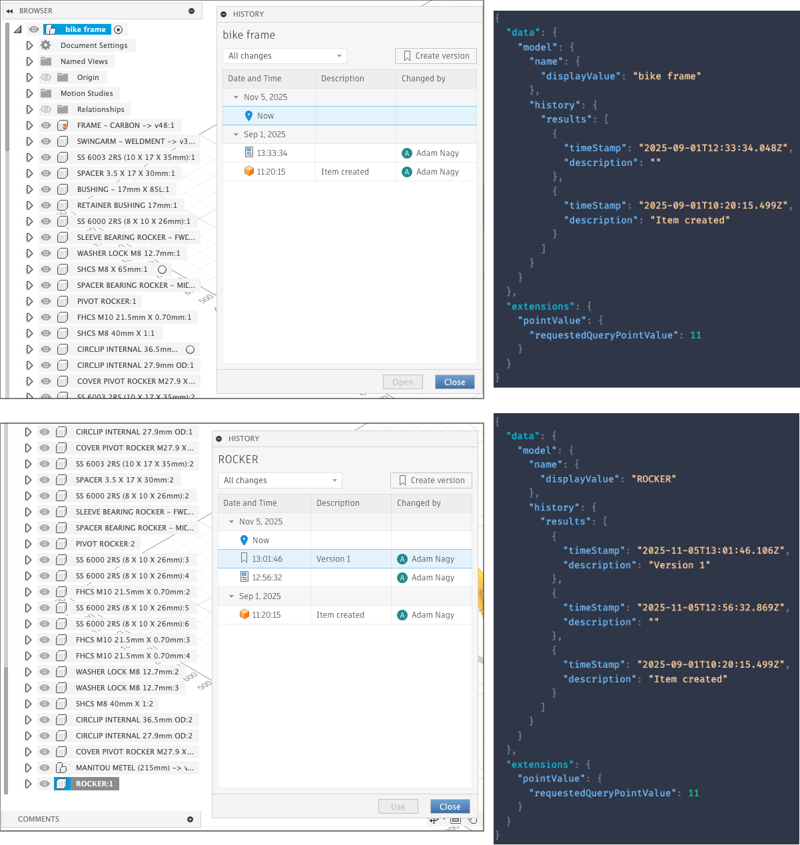Click Create version in ROCKER history dialog

click(431, 480)
